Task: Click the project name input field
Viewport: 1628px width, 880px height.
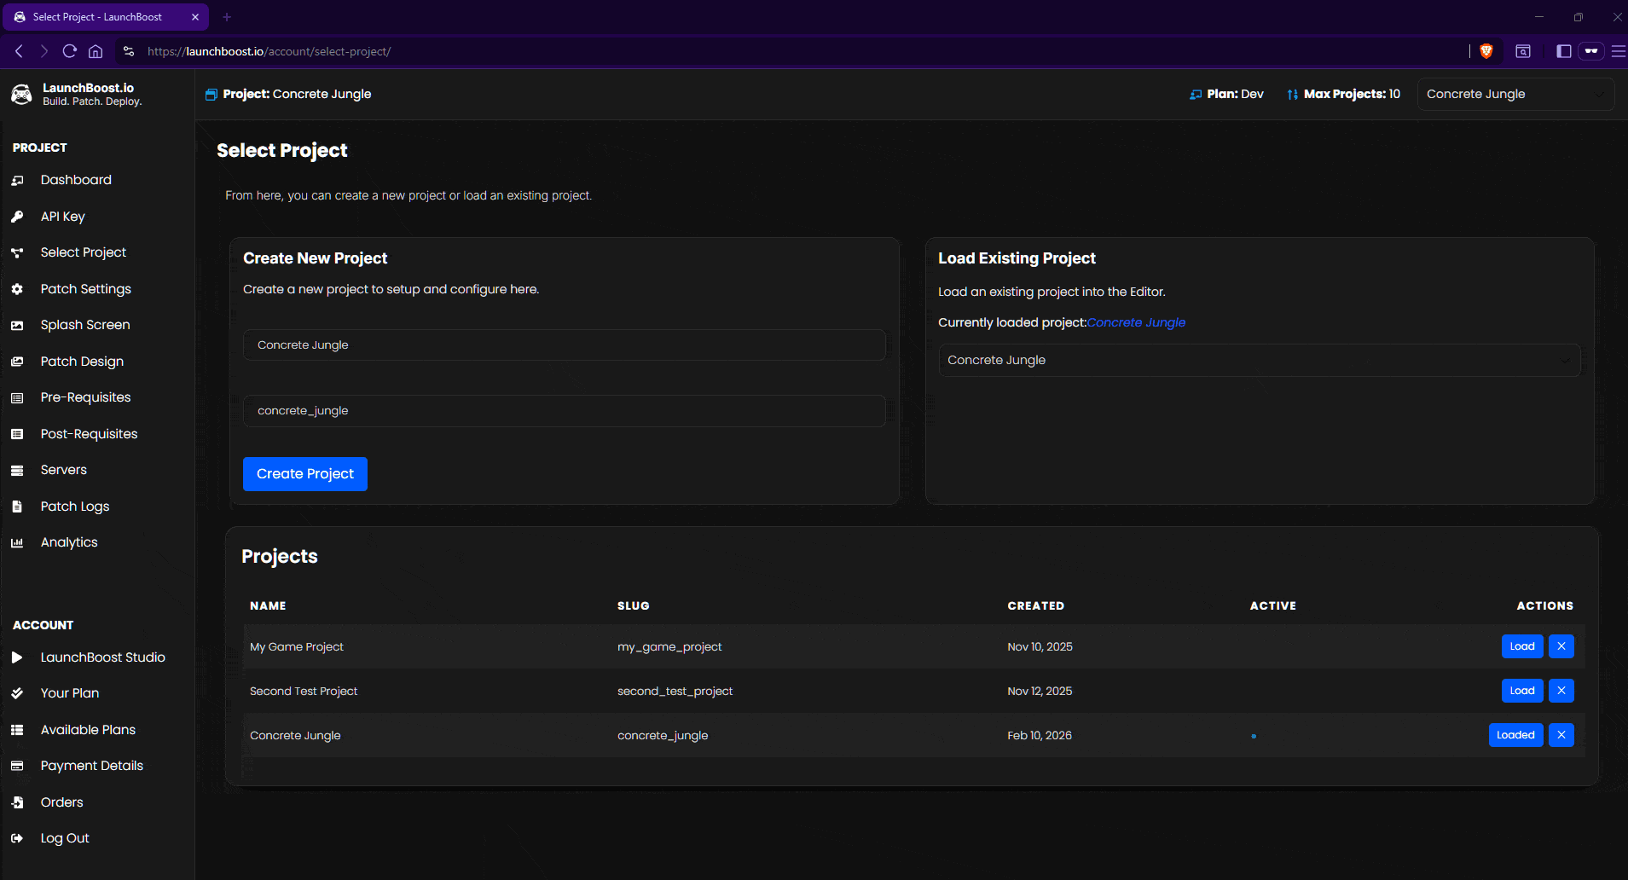Action: click(x=565, y=345)
